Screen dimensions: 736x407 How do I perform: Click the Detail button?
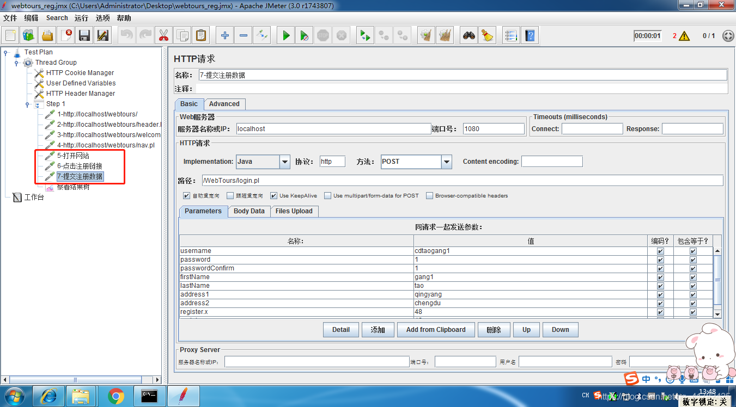coord(341,330)
